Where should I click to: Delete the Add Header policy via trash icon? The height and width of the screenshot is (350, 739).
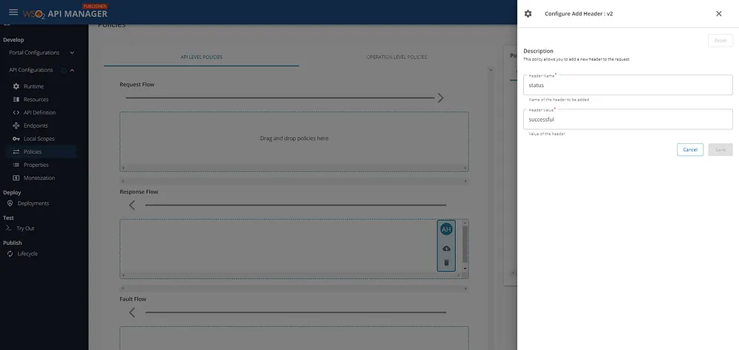[446, 263]
